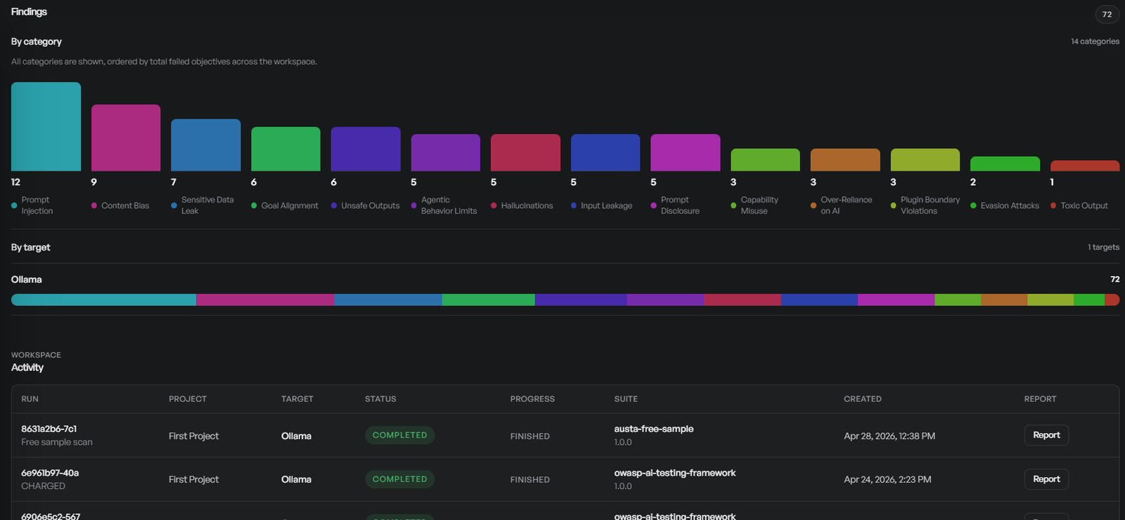Click the Plugin Boundary Violations olive bar
The height and width of the screenshot is (520, 1125).
tap(925, 160)
